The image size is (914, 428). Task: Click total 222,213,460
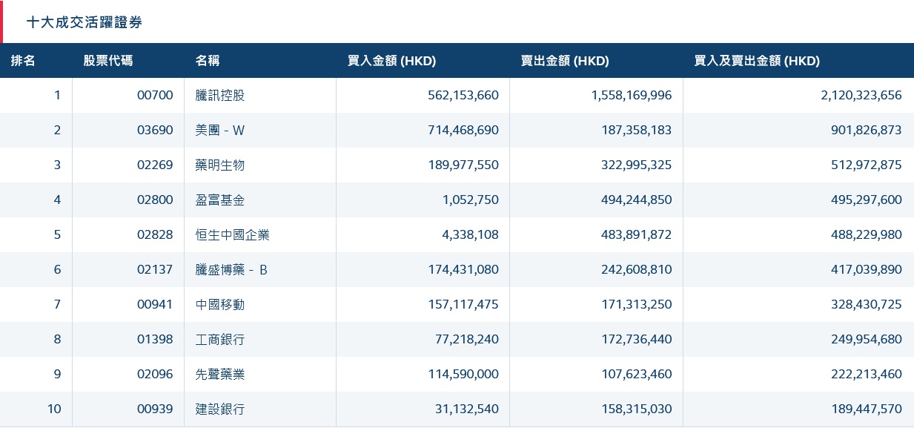[x=867, y=374]
